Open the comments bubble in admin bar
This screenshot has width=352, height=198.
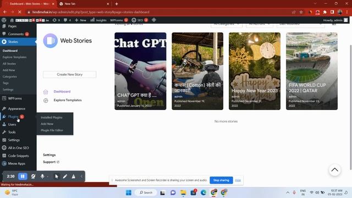[x=67, y=20]
